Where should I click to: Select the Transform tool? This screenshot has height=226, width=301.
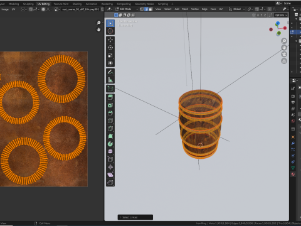110,63
